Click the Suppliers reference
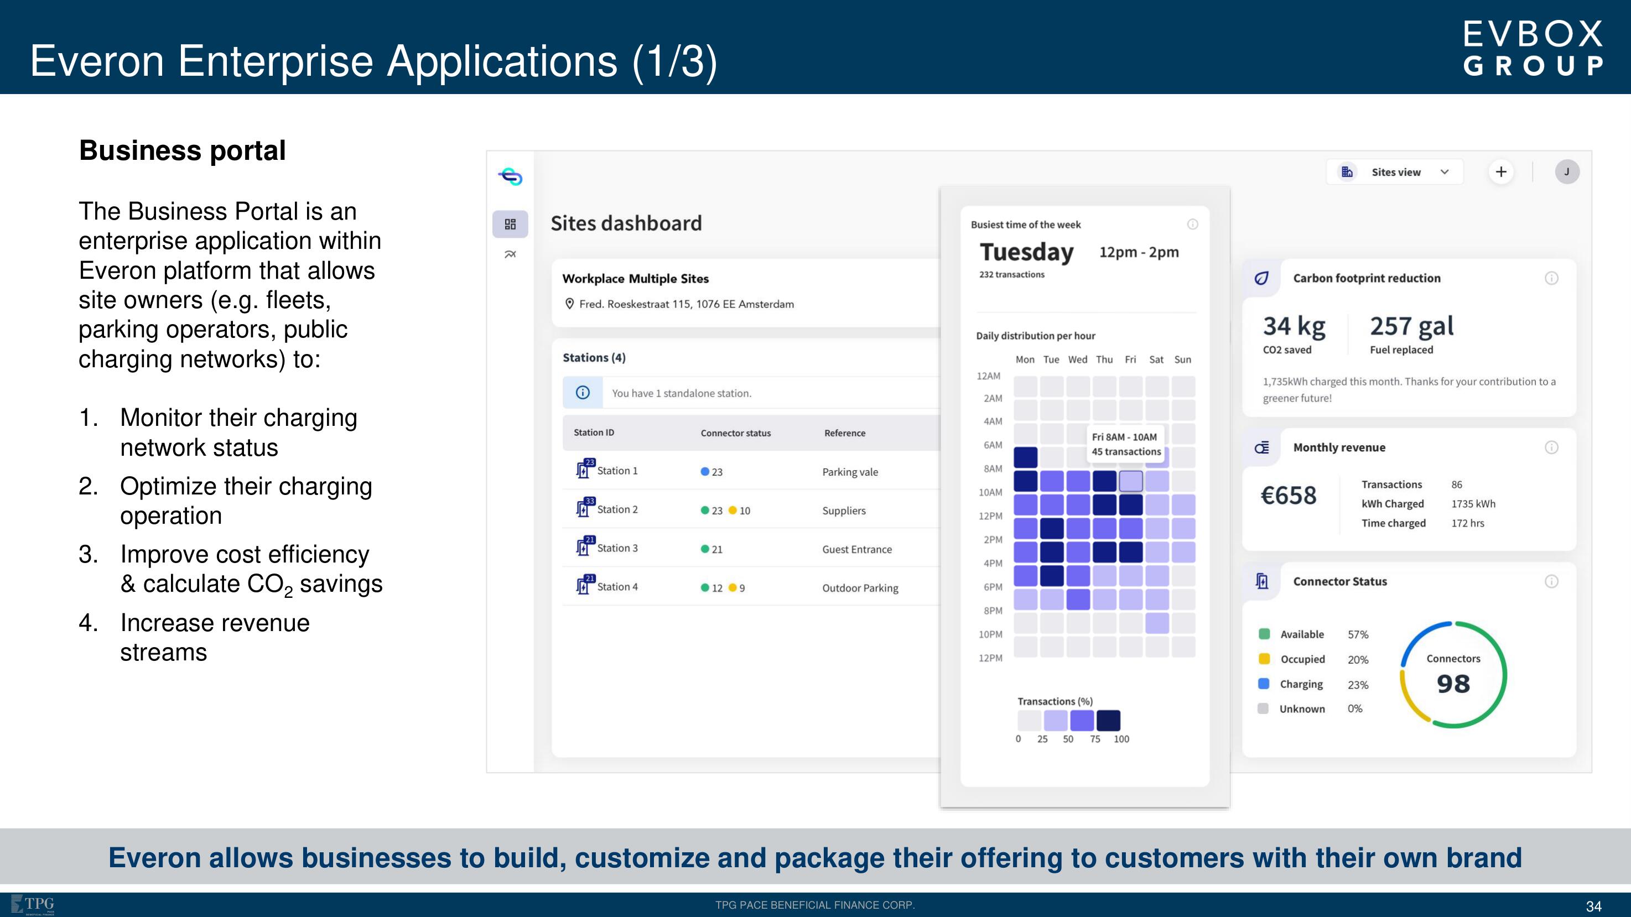1631x917 pixels. [843, 510]
